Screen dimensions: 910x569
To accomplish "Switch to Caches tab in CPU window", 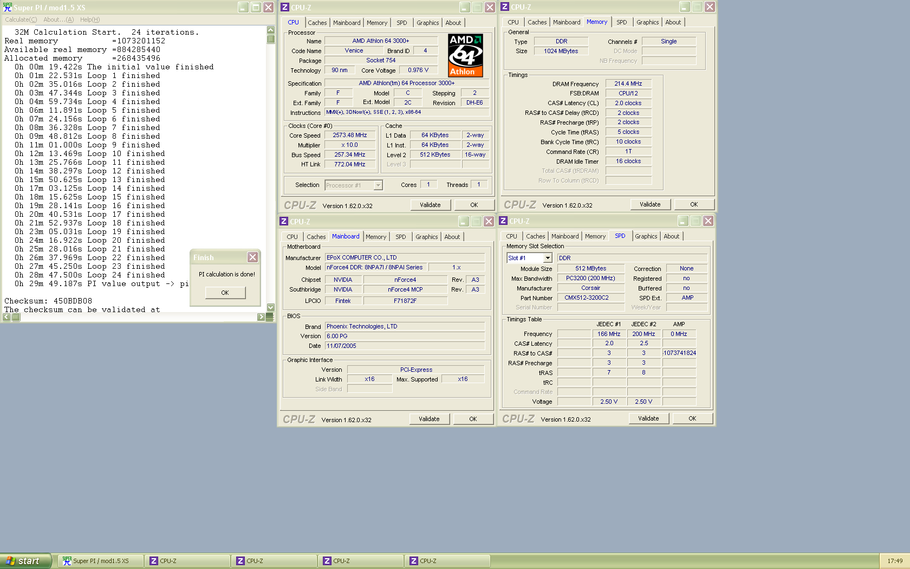I will (x=317, y=23).
